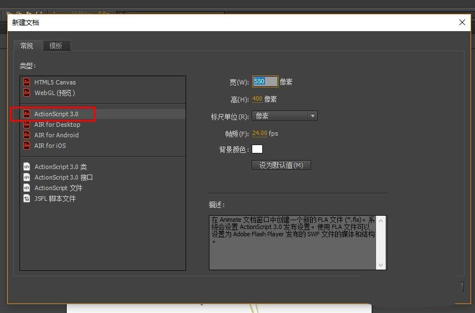Click the ActionScript 3.0 类 file icon

point(27,167)
